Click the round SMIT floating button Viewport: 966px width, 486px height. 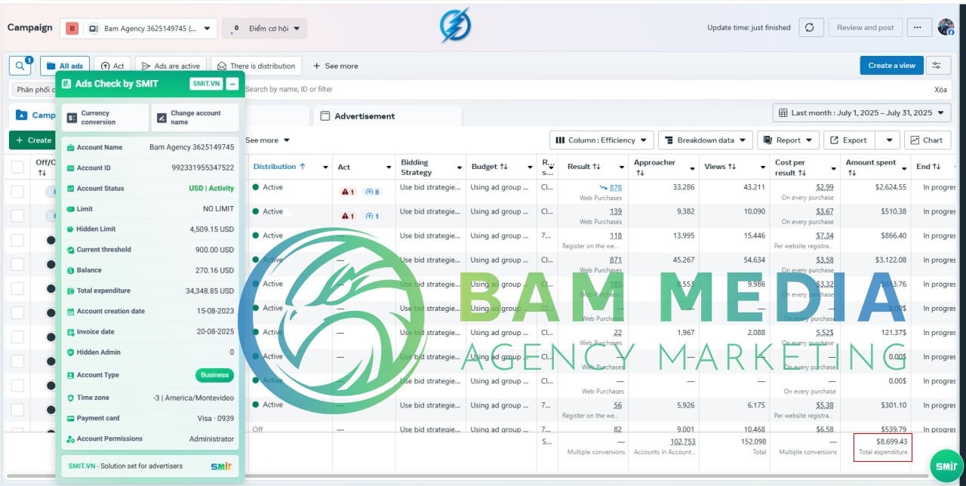click(x=946, y=466)
